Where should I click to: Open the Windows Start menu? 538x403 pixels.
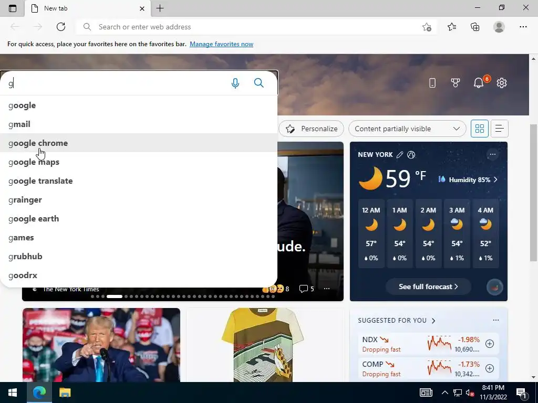(x=13, y=393)
